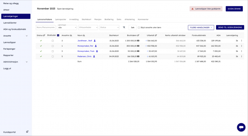Open the Virksomheter dropdown
248x136 pixels.
point(88,27)
